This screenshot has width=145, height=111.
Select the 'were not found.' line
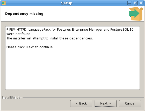pos(19,34)
